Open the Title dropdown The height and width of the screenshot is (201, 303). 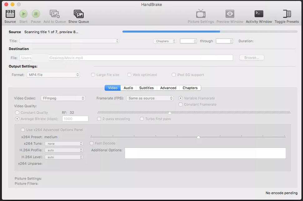[x=69, y=41]
